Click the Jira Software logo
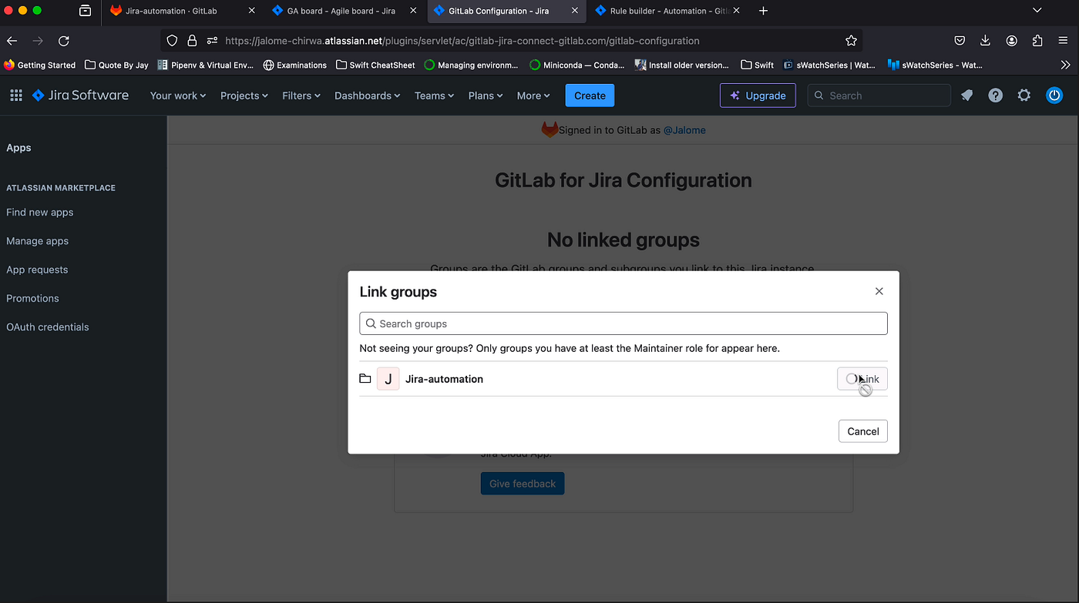Screen dimensions: 1079x603 (x=80, y=95)
